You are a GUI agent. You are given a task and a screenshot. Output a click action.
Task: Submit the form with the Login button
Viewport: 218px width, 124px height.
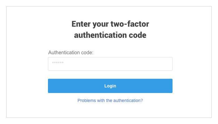[110, 86]
